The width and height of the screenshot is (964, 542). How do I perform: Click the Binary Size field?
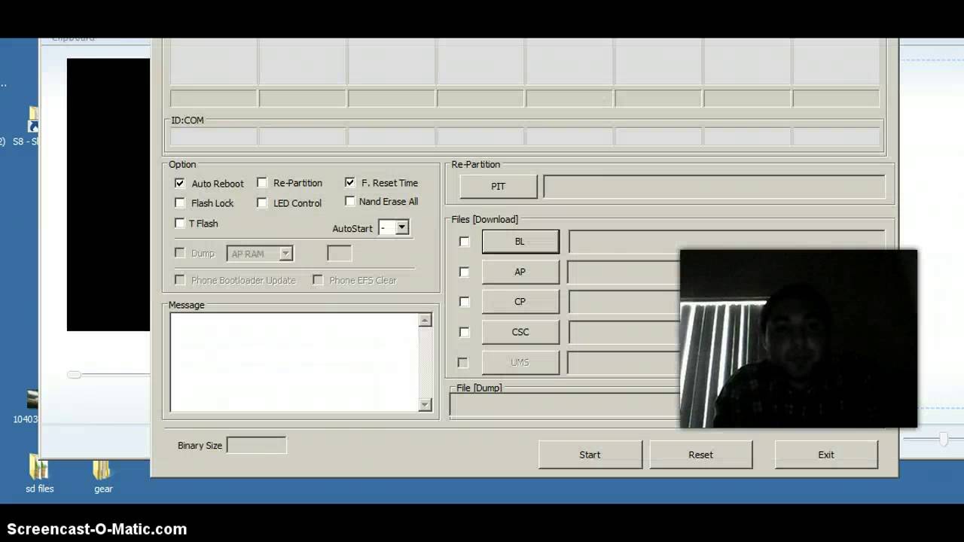pyautogui.click(x=257, y=445)
